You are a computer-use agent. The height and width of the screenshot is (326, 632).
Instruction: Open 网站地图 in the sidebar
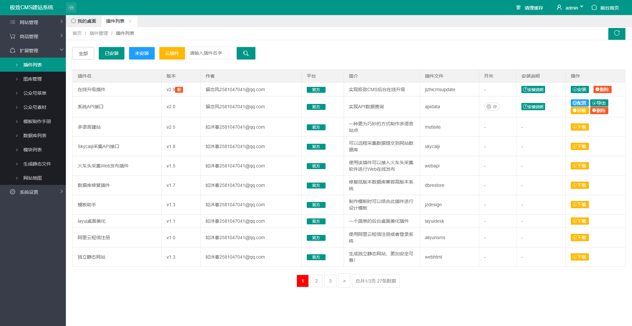click(x=33, y=178)
